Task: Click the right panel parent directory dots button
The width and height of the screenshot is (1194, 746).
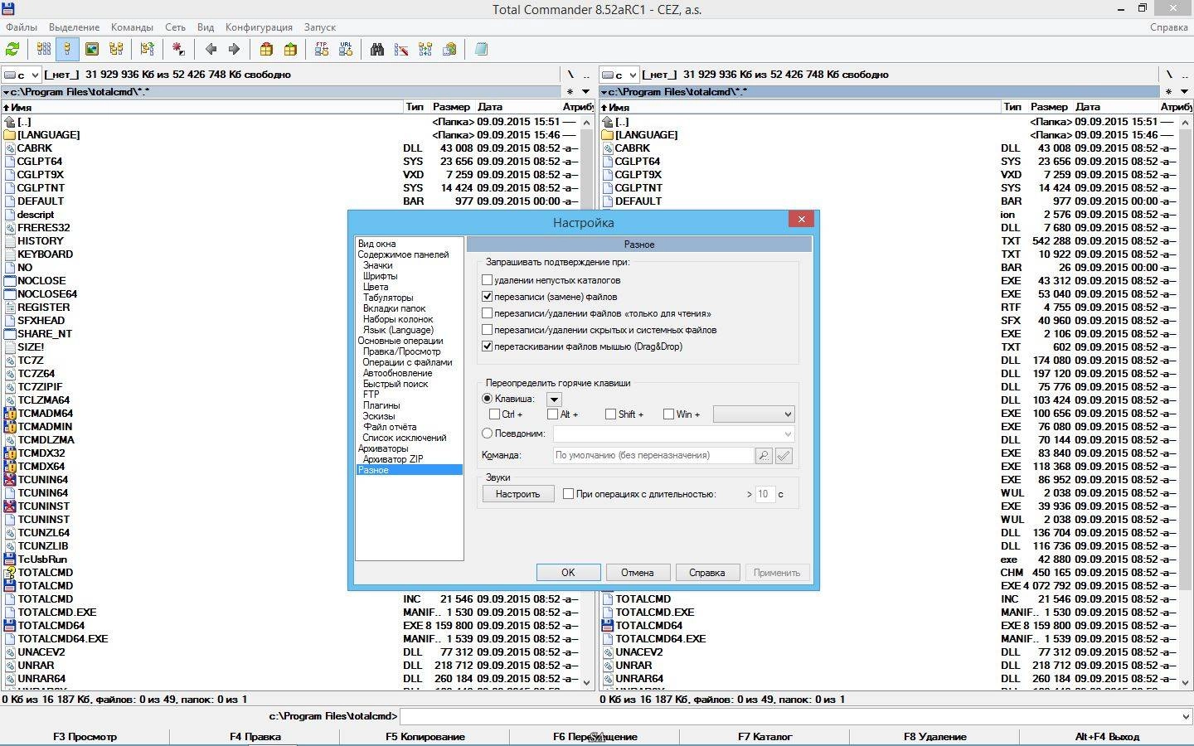Action: (x=1185, y=75)
